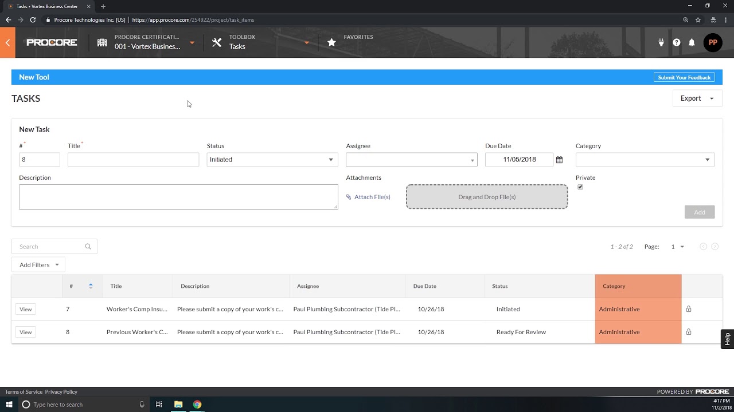Screen dimensions: 734x412
Task: Go to the next page arrow
Action: click(715, 247)
